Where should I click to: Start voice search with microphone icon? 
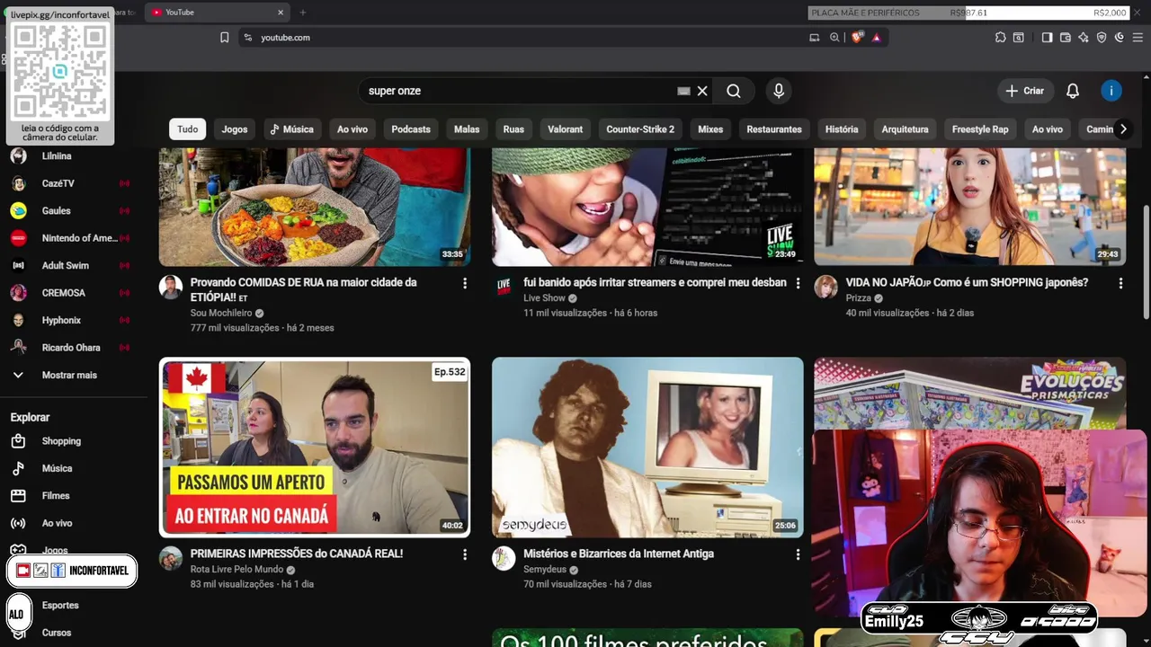(779, 91)
